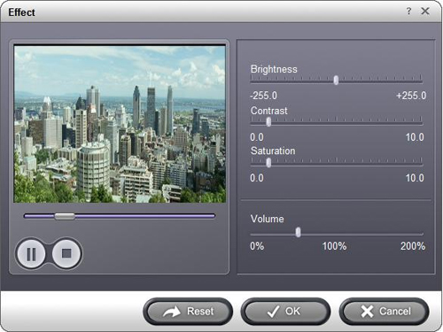Click the 200% volume mark

pos(413,246)
